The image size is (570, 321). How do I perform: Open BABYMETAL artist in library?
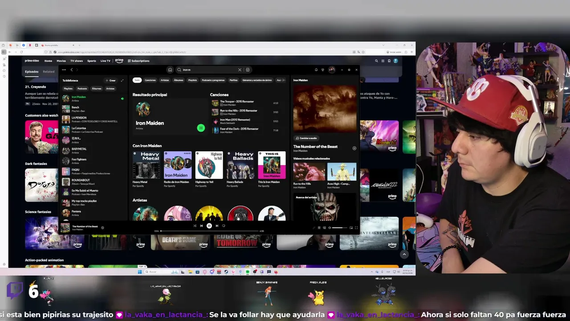(x=93, y=150)
